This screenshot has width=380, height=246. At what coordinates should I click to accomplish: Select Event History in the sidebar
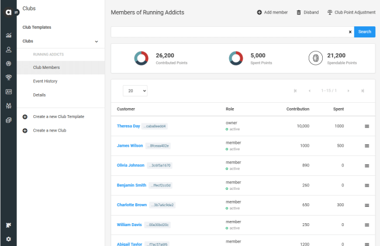click(x=45, y=81)
